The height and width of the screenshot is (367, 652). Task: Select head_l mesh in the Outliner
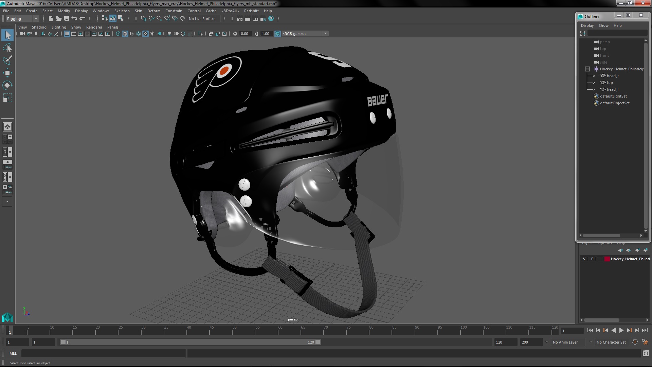click(612, 89)
